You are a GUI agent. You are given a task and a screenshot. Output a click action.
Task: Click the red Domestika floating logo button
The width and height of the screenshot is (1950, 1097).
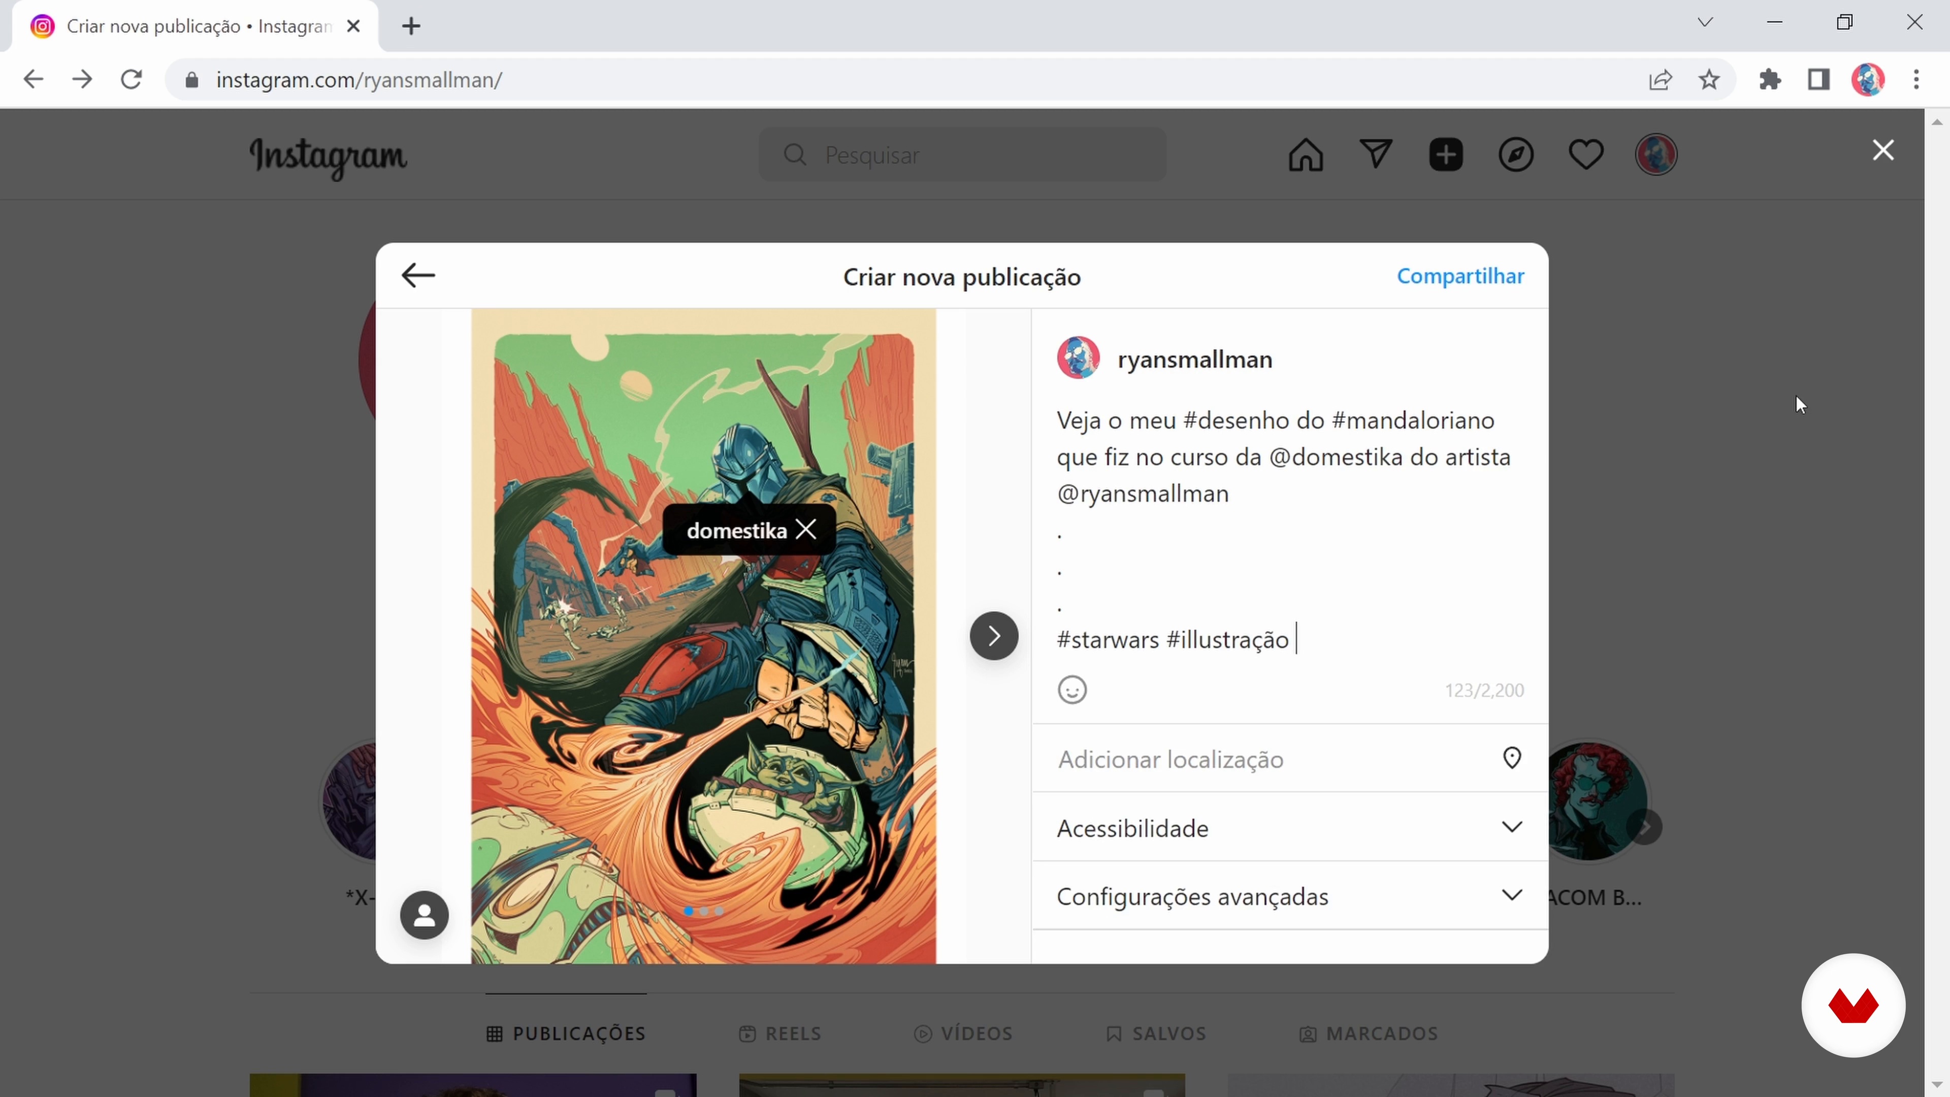pos(1853,1006)
